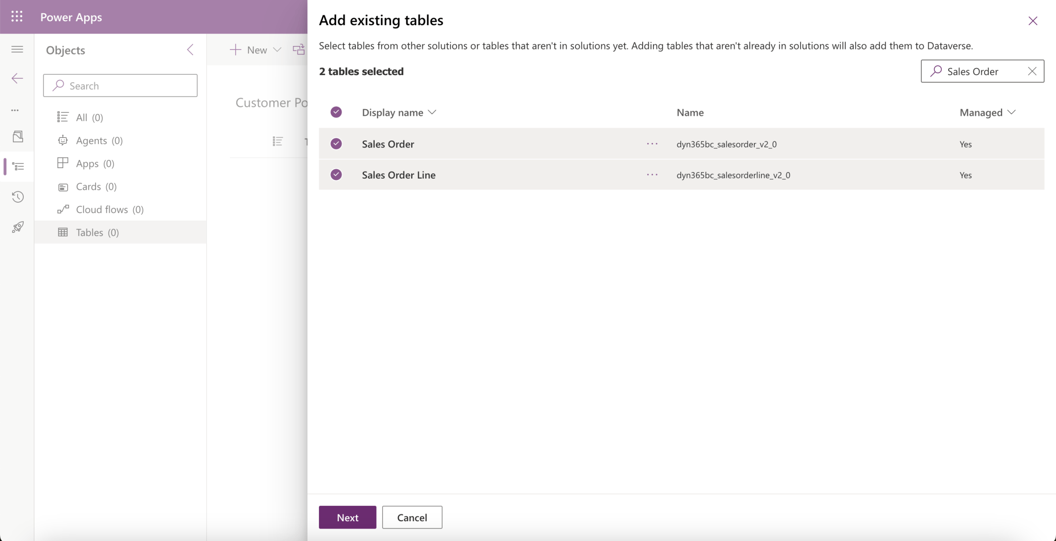Click the Cancel button

[x=412, y=517]
